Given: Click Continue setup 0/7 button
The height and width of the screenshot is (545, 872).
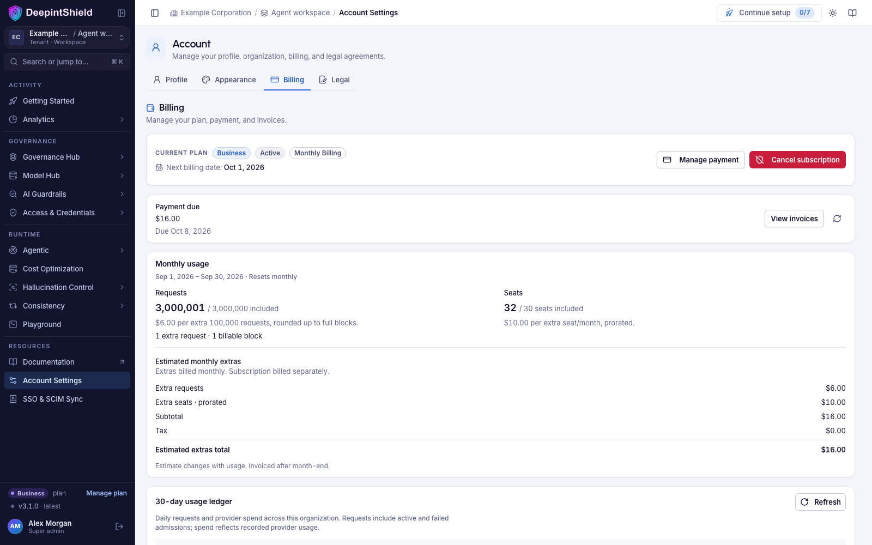Looking at the screenshot, I should (769, 13).
